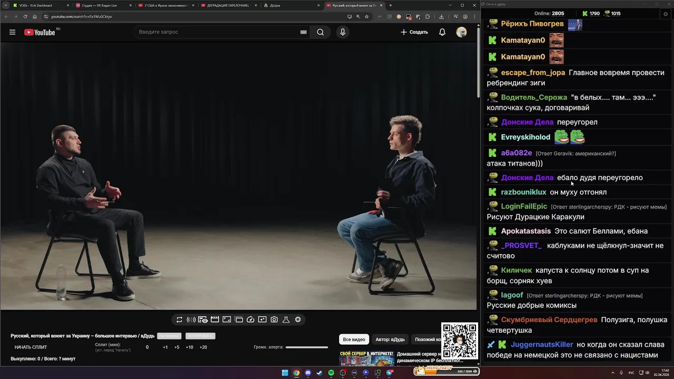
Task: Click the YouTube search magnifier button
Action: tap(320, 32)
